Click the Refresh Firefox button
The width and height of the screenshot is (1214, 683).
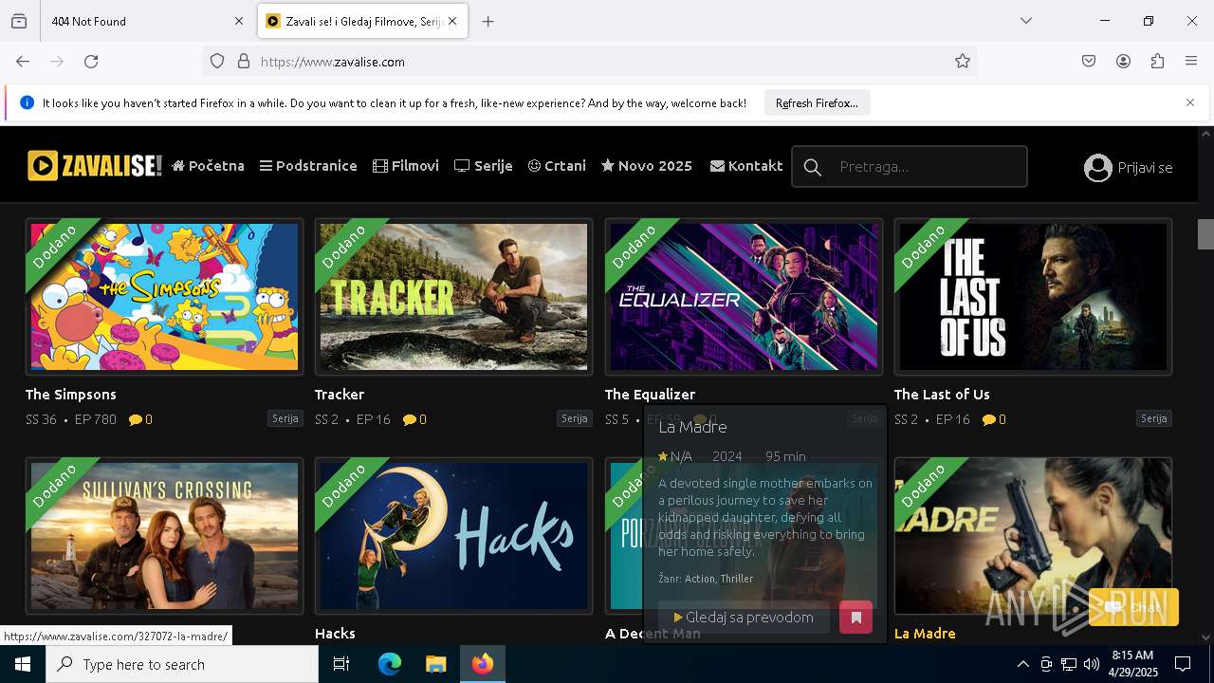[817, 103]
